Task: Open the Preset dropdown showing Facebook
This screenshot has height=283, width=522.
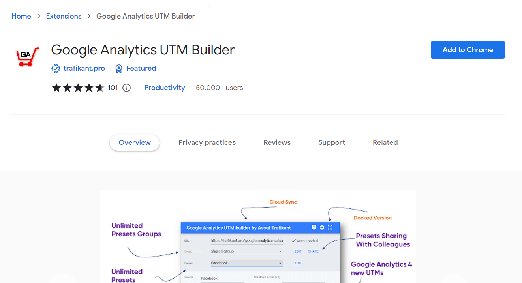Action: click(x=247, y=263)
